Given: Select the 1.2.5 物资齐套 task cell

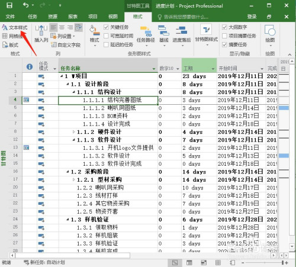Looking at the screenshot, I should click(x=108, y=211).
